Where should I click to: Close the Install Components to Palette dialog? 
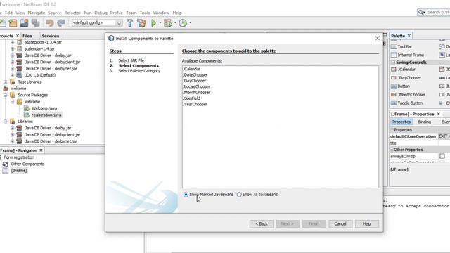(x=378, y=38)
